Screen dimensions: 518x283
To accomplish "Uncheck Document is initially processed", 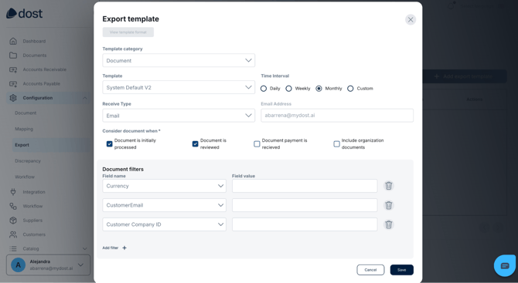I will pos(109,144).
